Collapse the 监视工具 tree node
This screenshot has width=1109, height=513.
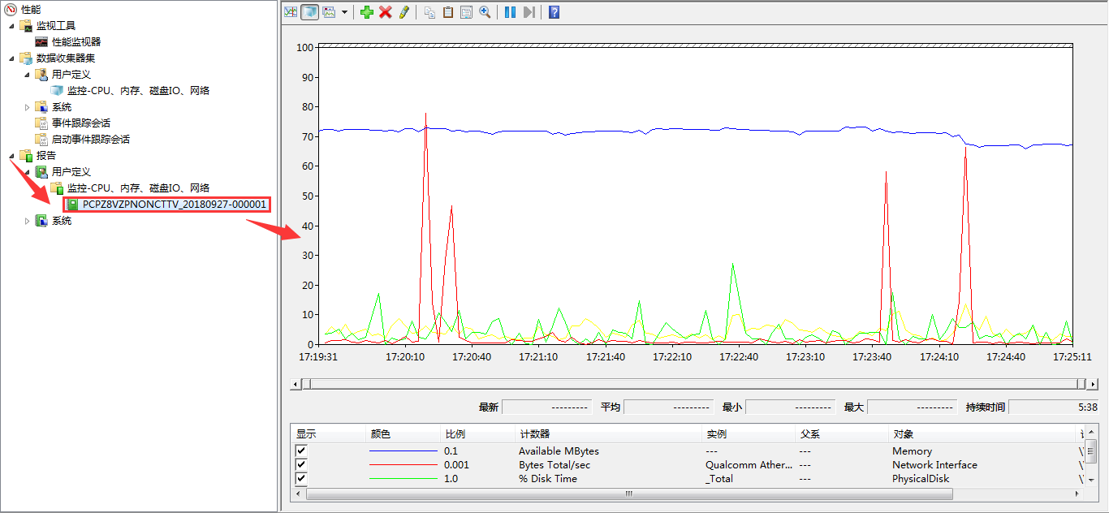pyautogui.click(x=11, y=26)
